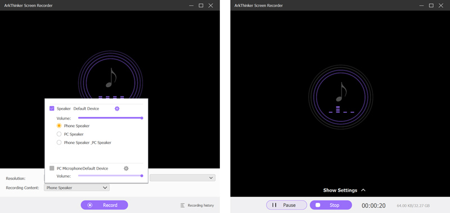Stop the ongoing recording
This screenshot has height=213, width=450.
point(331,205)
